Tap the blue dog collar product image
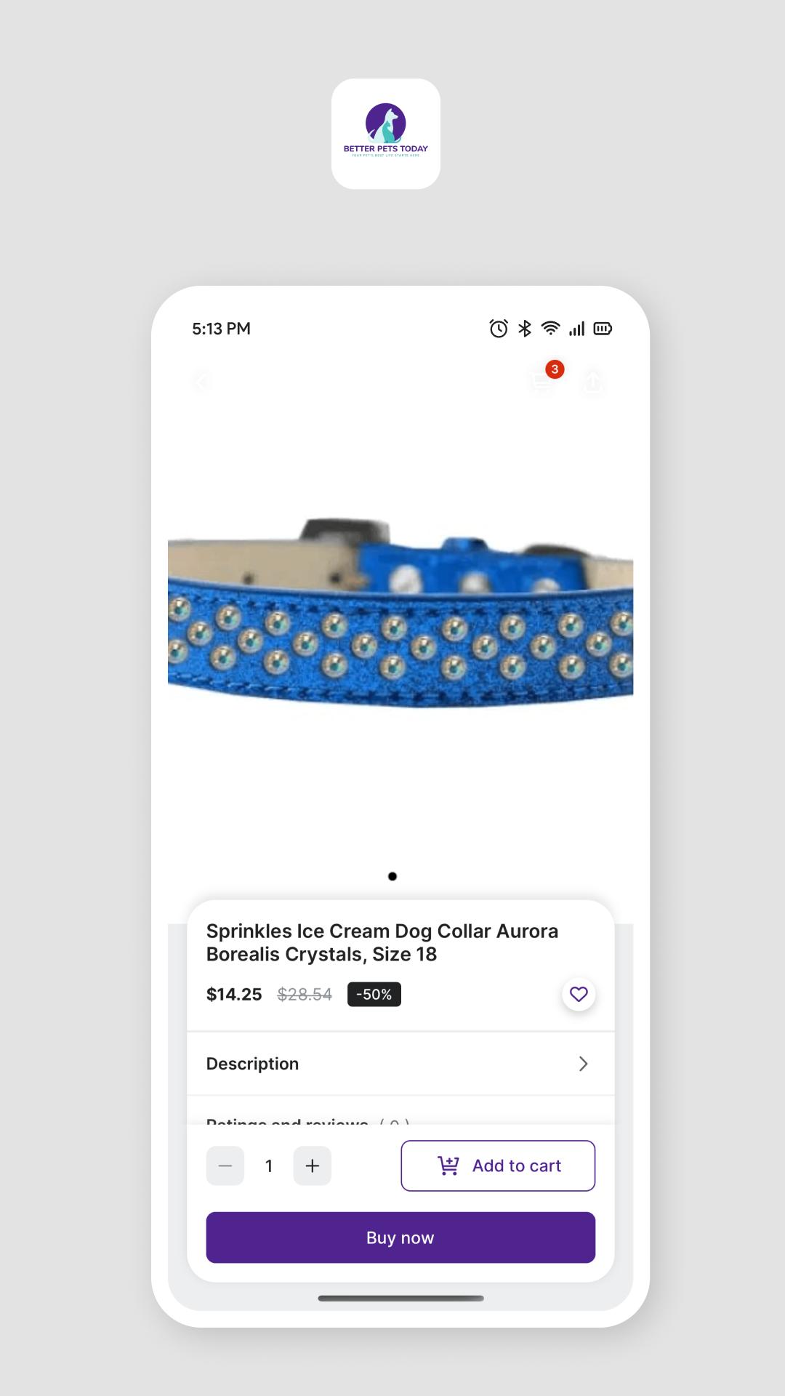 click(400, 612)
